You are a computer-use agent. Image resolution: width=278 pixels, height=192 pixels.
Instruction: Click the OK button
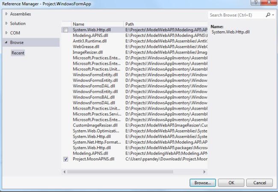tap(231, 183)
